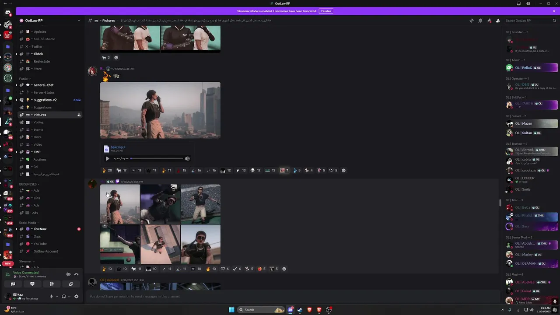
Task: Toggle the heart reaction with count 6
Action: pos(225,269)
